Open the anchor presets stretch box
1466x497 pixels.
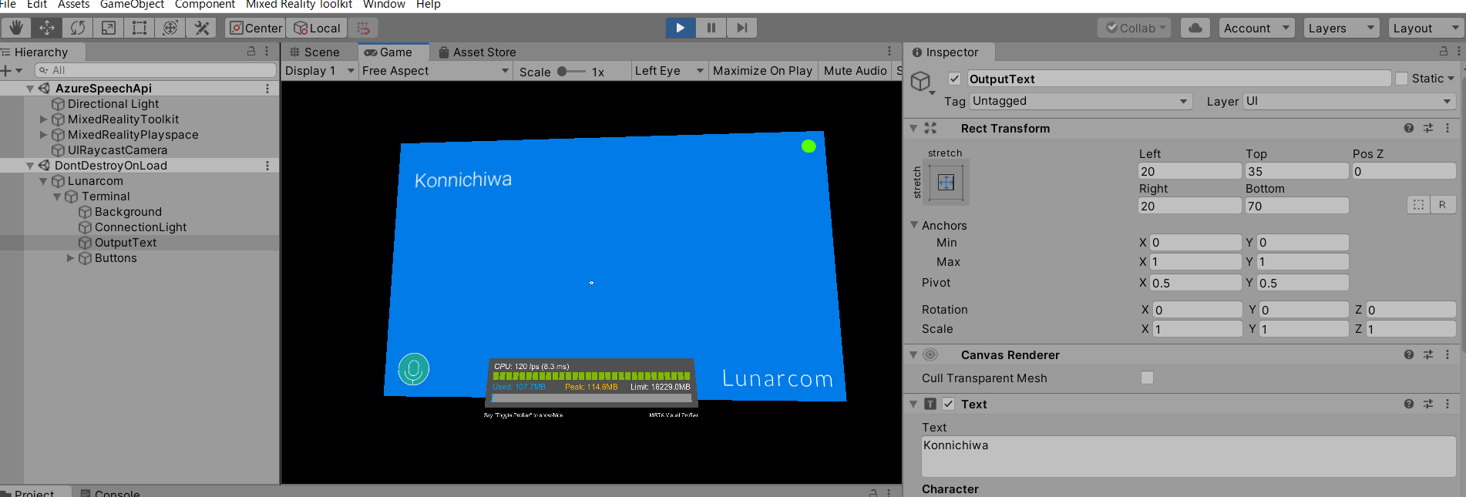point(946,183)
